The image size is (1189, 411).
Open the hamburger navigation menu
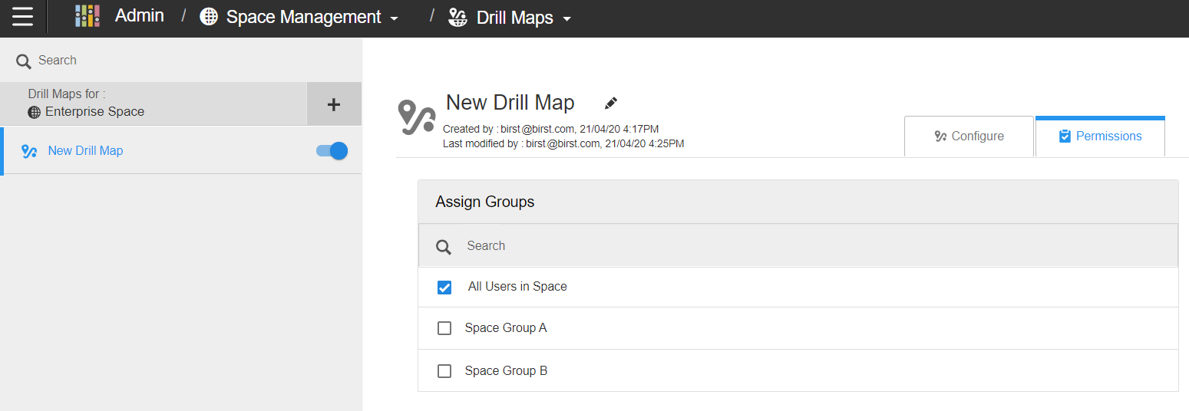point(22,16)
